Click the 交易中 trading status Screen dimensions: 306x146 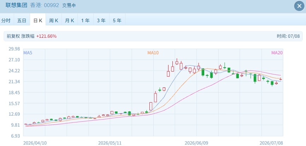(x=69, y=5)
